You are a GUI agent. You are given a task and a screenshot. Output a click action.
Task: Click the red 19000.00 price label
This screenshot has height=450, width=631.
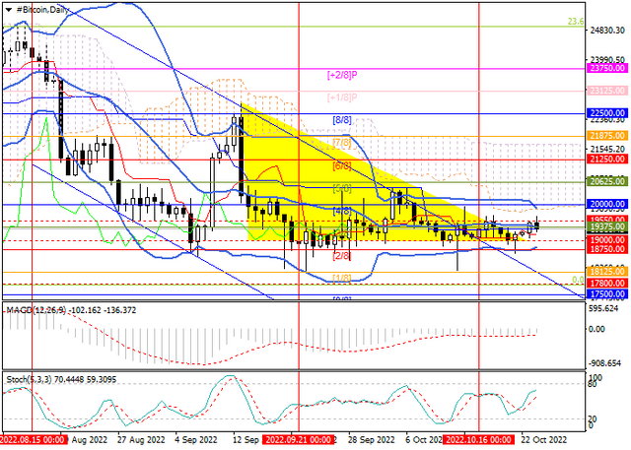(x=607, y=240)
